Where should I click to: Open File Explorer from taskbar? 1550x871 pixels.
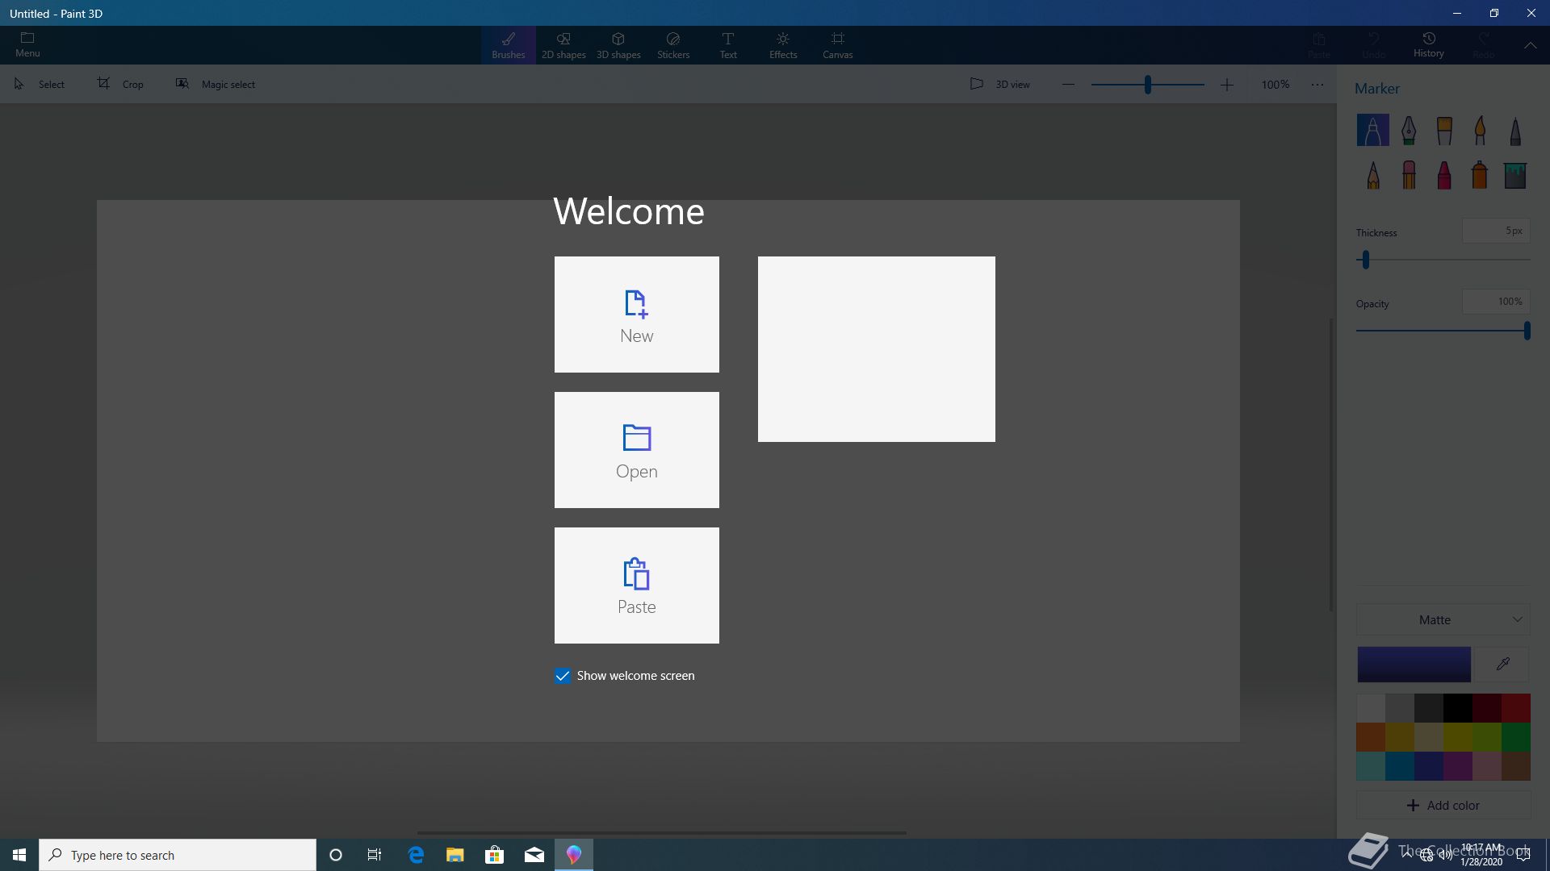pos(455,855)
